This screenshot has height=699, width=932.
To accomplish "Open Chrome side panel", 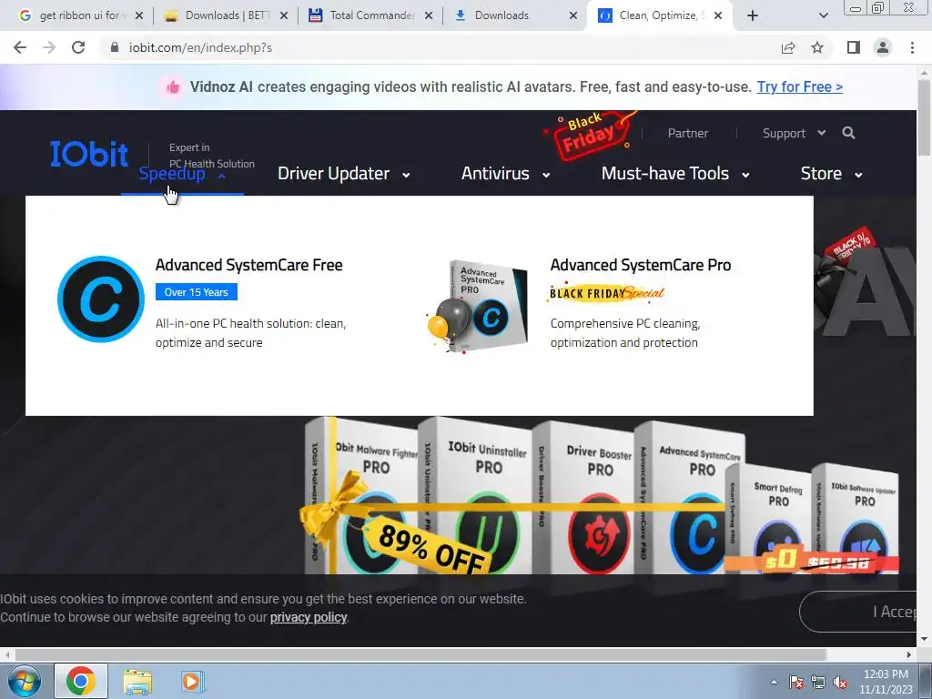I will pos(854,47).
